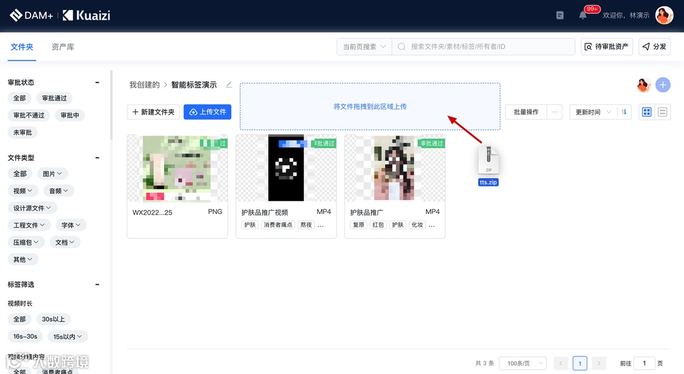This screenshot has height=374, width=684.
Task: Click the 新建文件夹 button
Action: pyautogui.click(x=153, y=112)
